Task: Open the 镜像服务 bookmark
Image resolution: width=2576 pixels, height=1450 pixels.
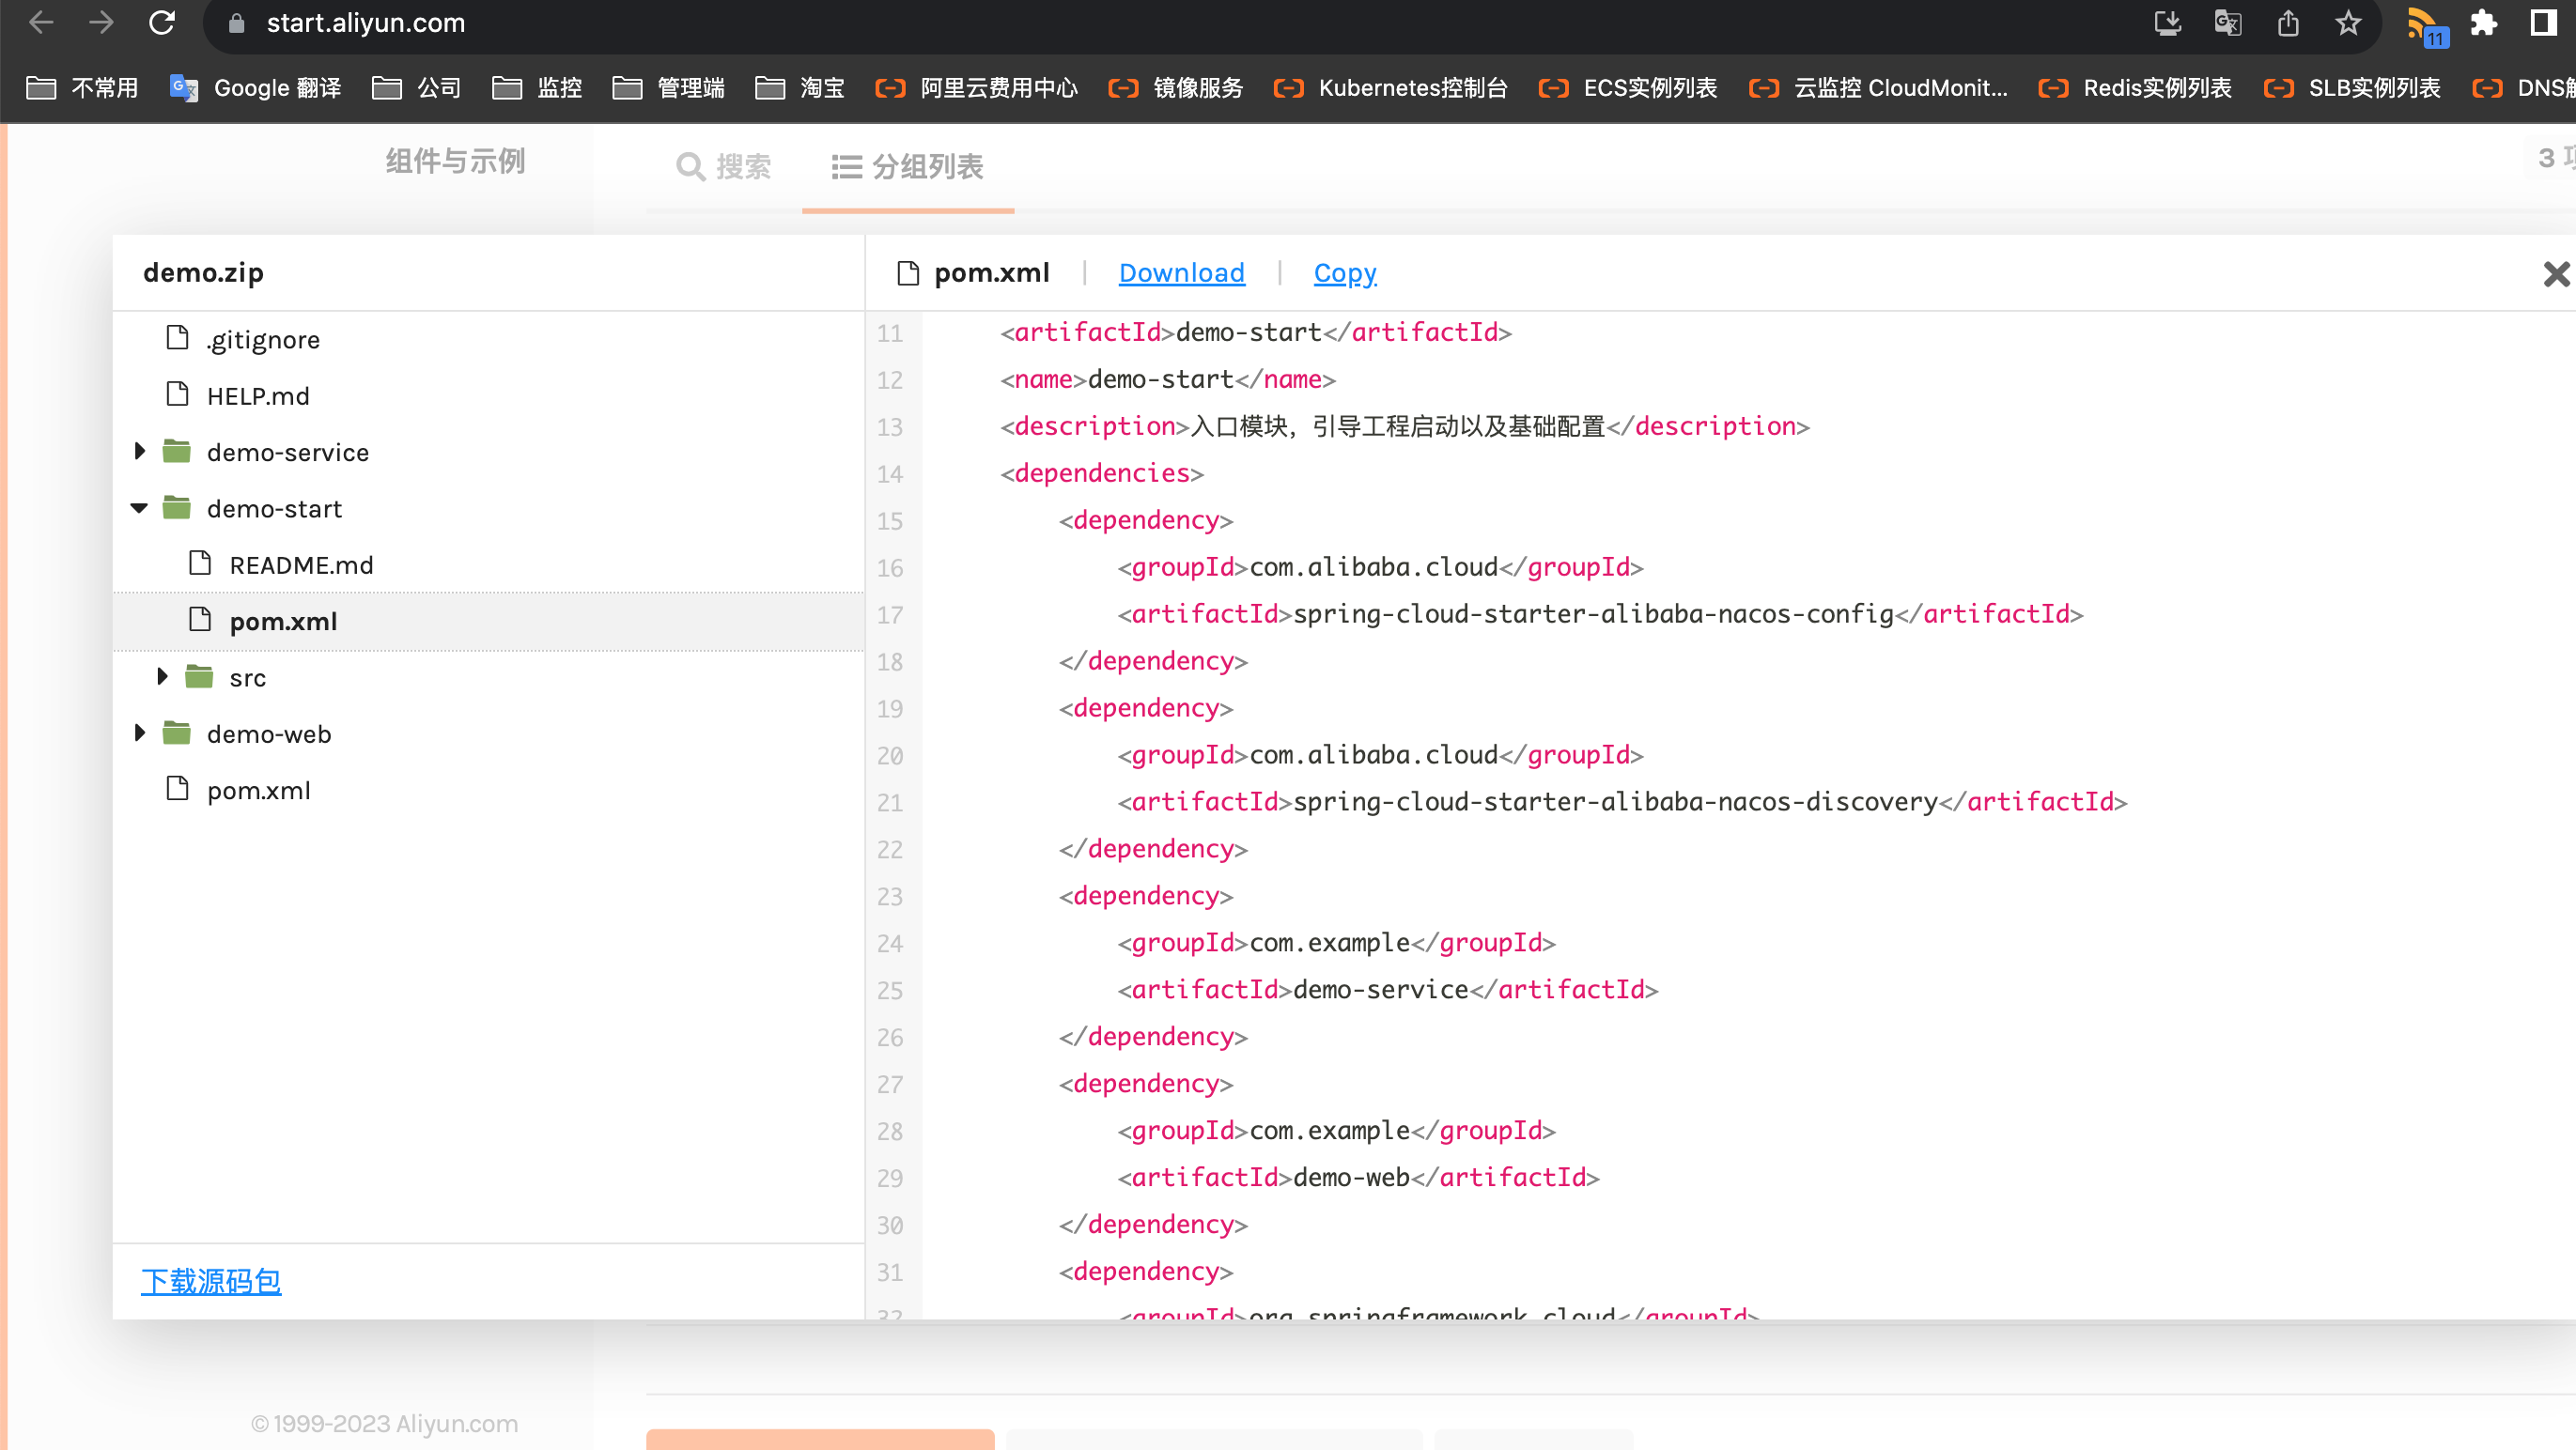Action: (1176, 88)
